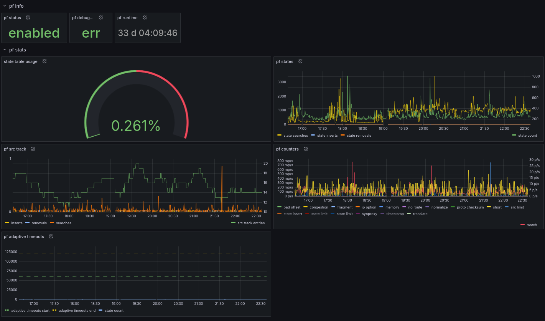Click the link icon beside pf src track
The image size is (545, 321).
click(33, 149)
